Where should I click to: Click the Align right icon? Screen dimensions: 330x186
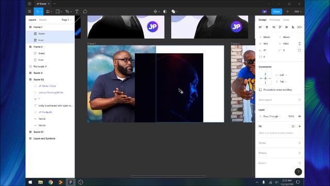[273, 27]
